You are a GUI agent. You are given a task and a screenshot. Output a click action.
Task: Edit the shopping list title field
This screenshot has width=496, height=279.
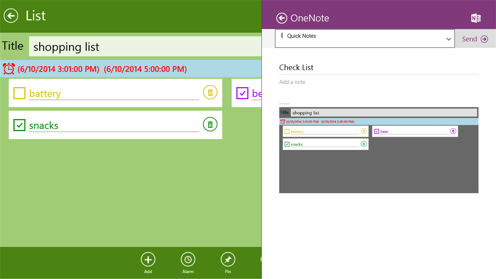[145, 46]
